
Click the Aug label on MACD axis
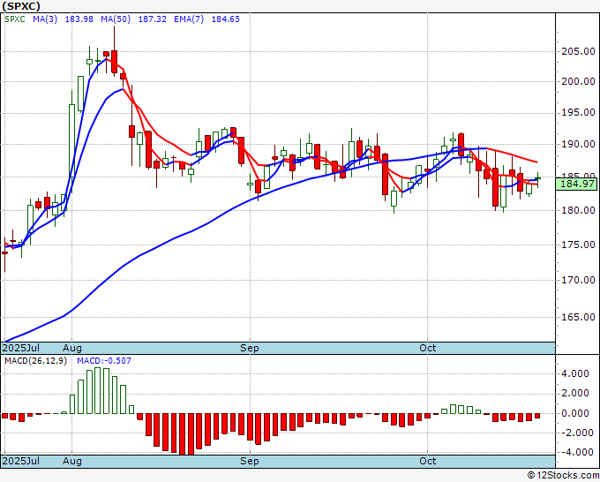(72, 461)
